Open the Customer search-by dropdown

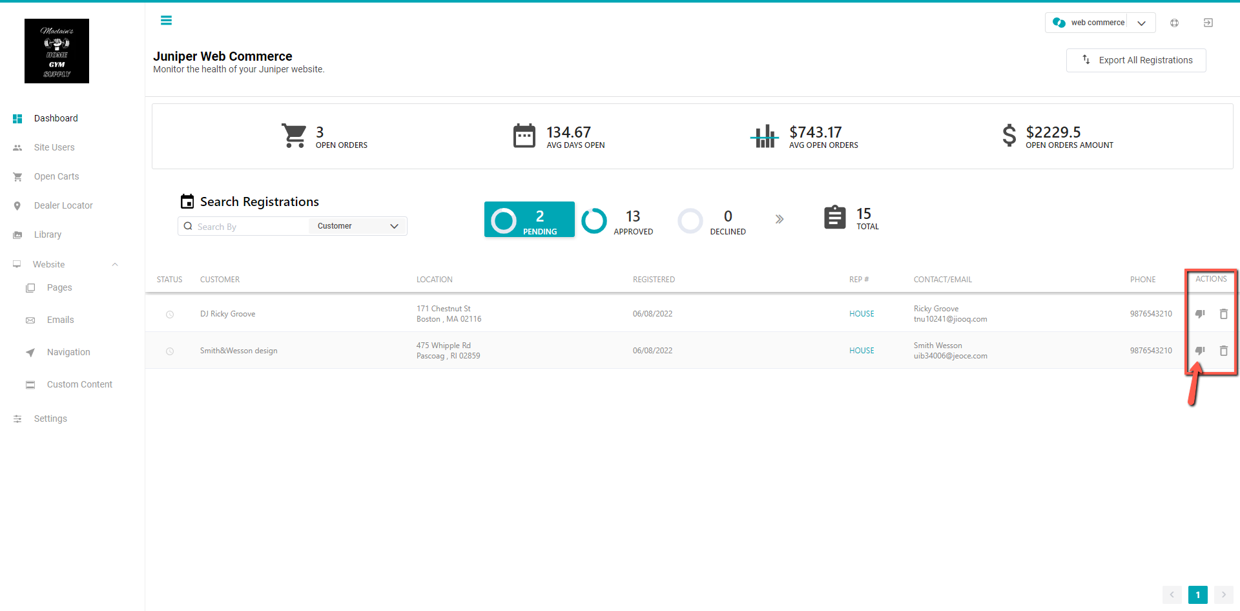coord(358,226)
